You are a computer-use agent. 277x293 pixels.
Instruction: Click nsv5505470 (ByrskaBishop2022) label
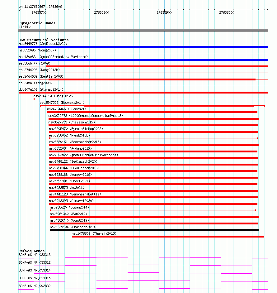76,129
